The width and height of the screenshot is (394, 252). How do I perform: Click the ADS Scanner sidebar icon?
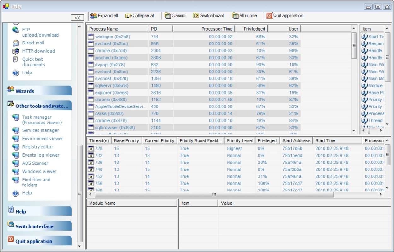(16, 163)
